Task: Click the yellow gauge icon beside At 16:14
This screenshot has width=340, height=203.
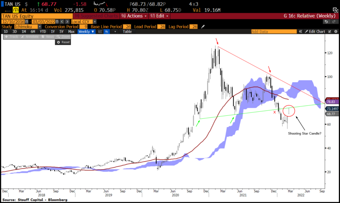Action: click(x=16, y=10)
